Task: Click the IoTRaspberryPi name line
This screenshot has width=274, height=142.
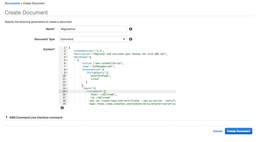Action: coord(98,67)
